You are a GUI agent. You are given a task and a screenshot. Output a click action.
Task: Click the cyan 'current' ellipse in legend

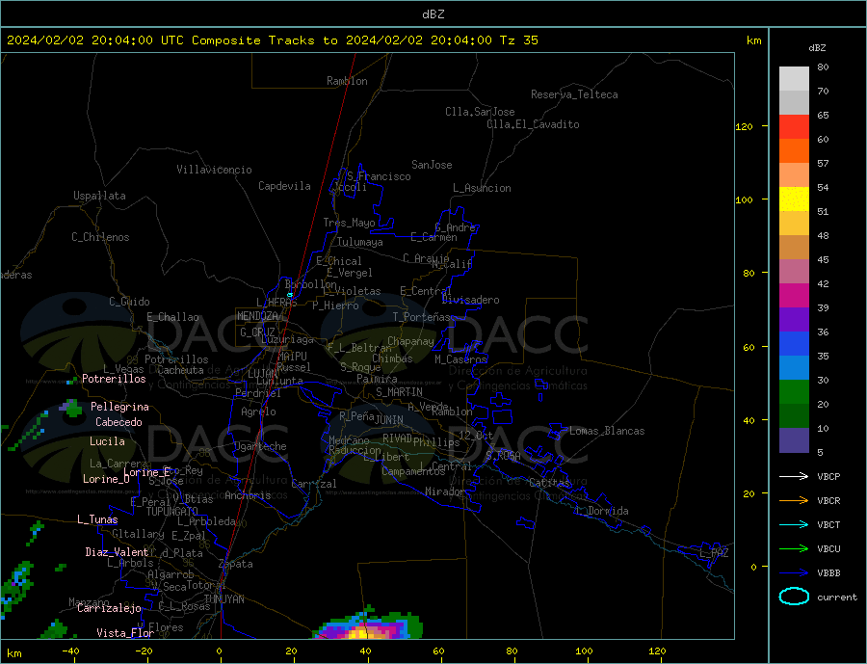794,596
